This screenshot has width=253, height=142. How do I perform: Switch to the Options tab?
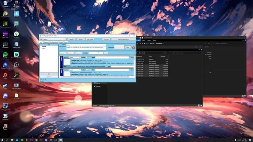pos(61,42)
